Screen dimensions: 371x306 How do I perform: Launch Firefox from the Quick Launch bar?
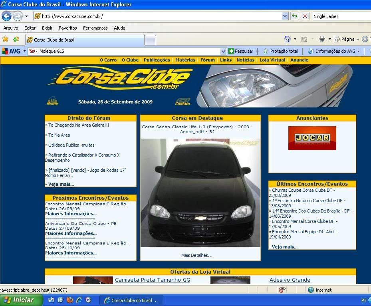pyautogui.click(x=69, y=300)
